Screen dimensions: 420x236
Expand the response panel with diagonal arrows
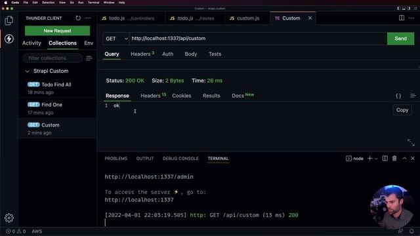411,142
